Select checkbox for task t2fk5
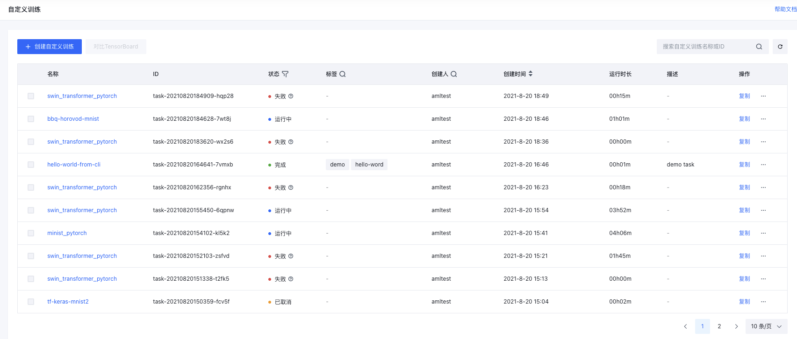 (x=31, y=279)
